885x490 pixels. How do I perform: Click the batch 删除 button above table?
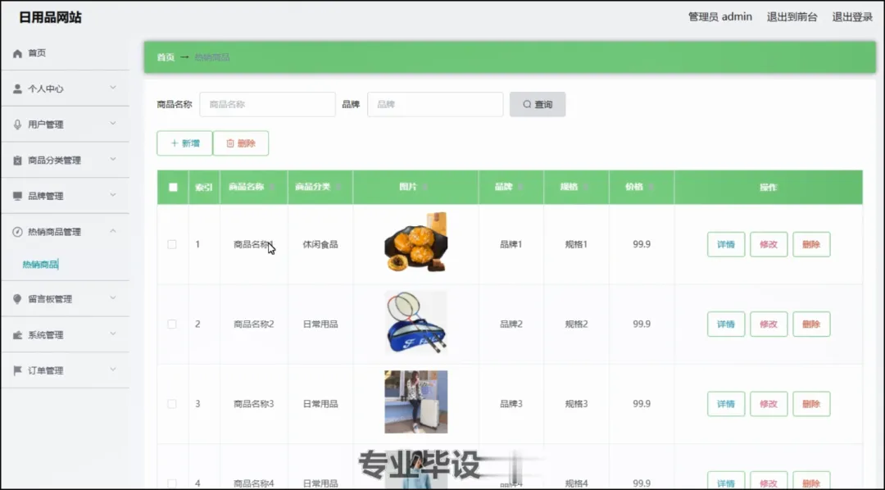(240, 143)
